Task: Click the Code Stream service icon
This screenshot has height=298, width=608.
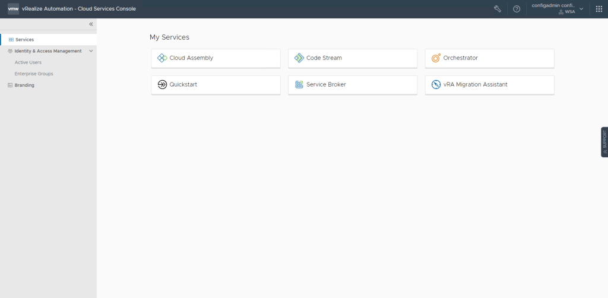Action: pyautogui.click(x=299, y=58)
